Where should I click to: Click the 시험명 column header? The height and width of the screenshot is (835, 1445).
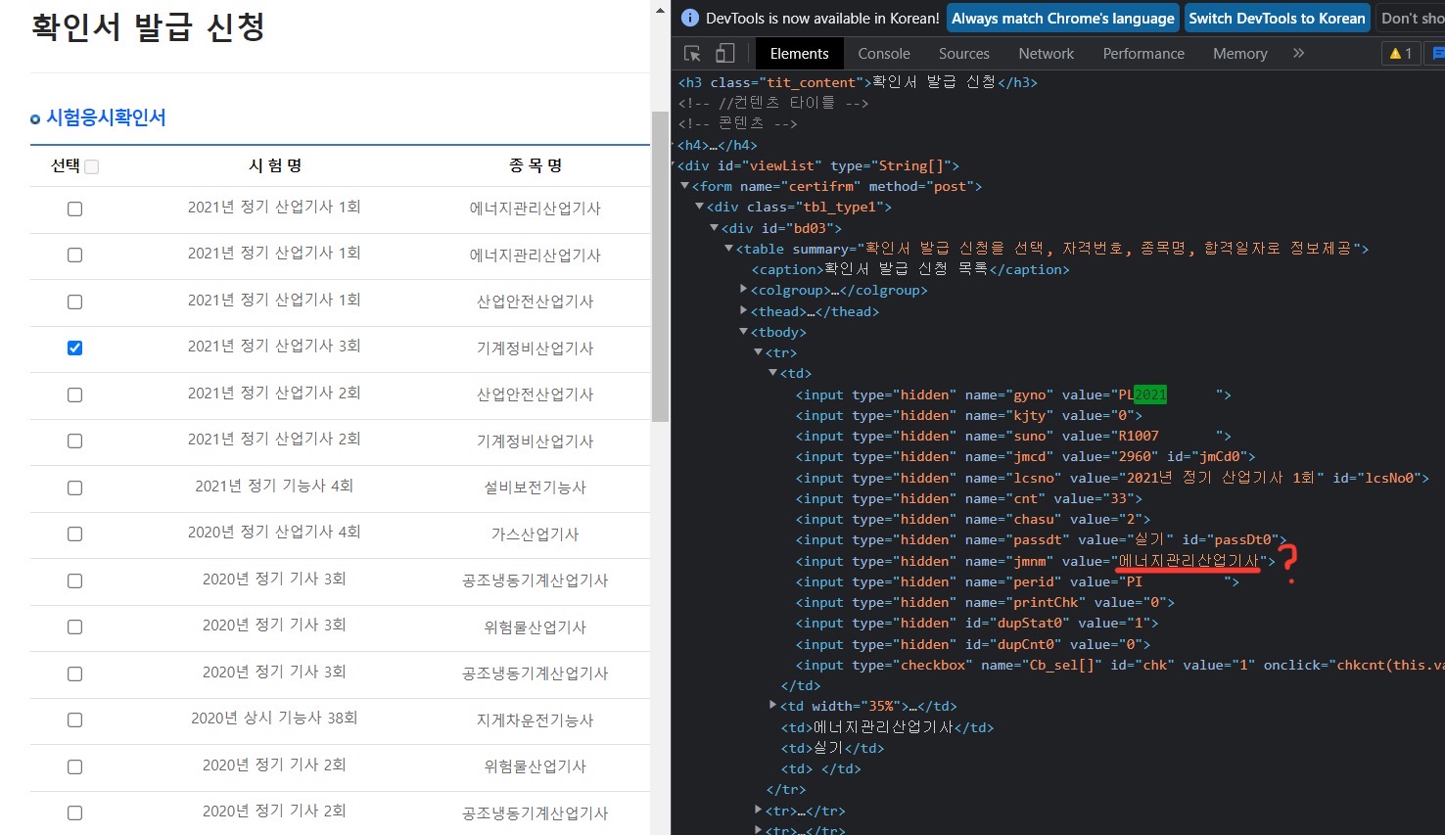point(275,165)
